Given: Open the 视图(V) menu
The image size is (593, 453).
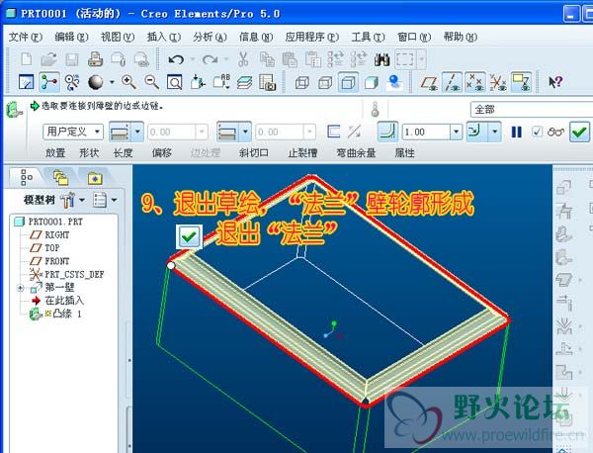Looking at the screenshot, I should pos(118,37).
